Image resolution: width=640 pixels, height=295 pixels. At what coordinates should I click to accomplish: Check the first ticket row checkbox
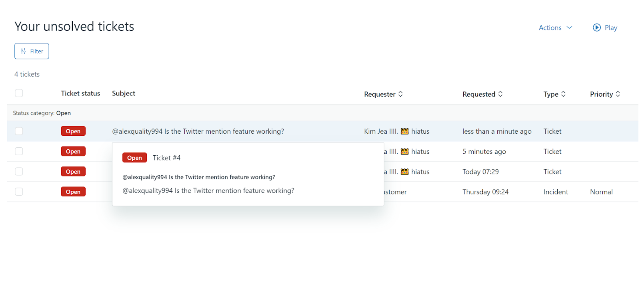click(19, 131)
